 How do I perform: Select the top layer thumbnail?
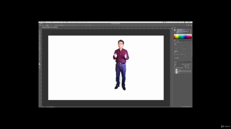coord(176,70)
